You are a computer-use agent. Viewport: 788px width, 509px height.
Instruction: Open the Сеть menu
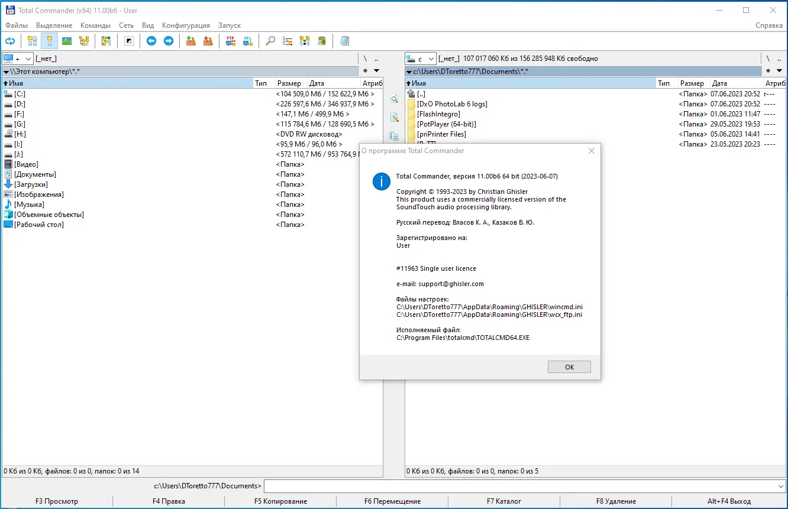click(x=126, y=25)
